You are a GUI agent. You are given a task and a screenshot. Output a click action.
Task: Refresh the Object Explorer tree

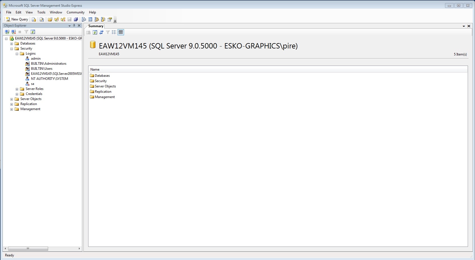point(33,32)
